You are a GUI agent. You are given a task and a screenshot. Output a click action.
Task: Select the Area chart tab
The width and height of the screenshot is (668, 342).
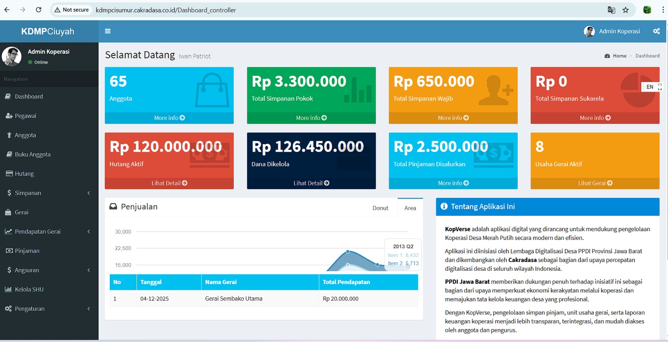(410, 208)
